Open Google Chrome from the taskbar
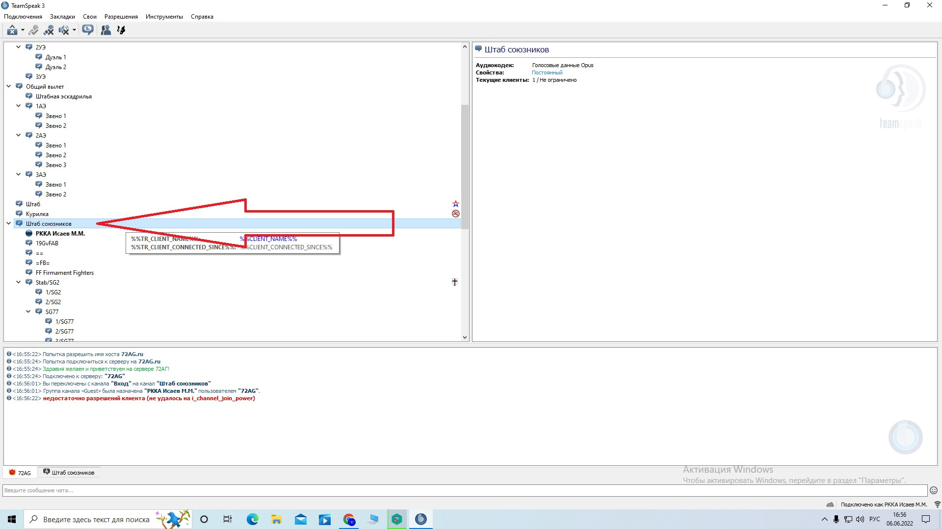942x529 pixels. tap(349, 519)
